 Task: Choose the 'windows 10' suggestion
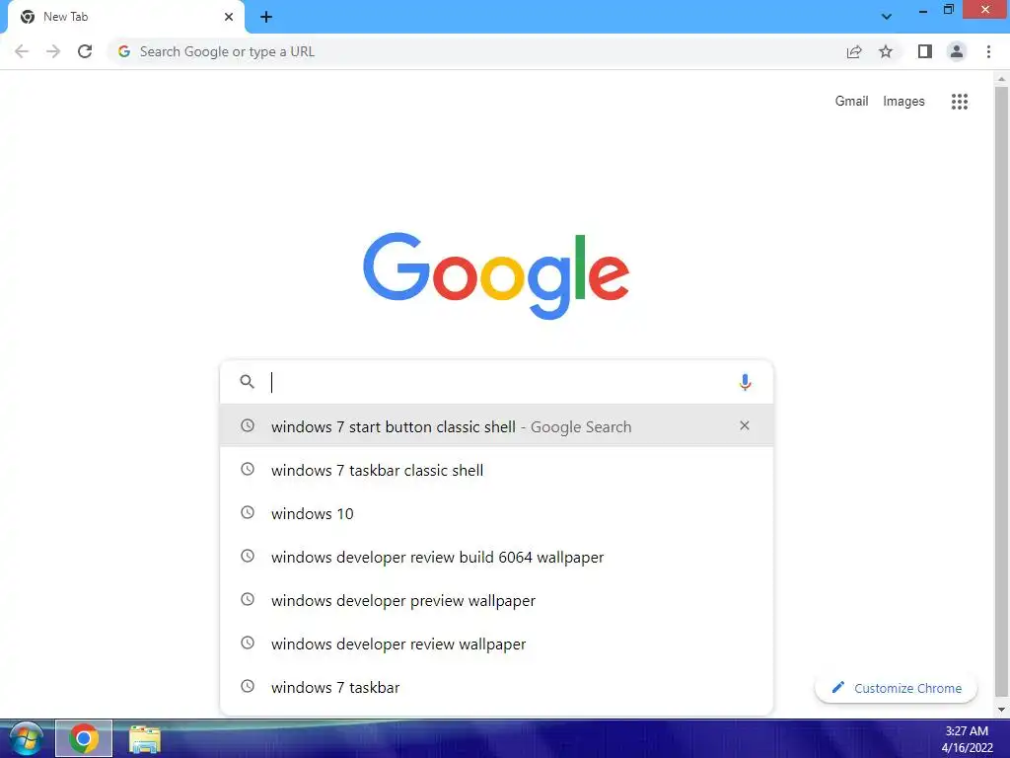click(x=496, y=513)
